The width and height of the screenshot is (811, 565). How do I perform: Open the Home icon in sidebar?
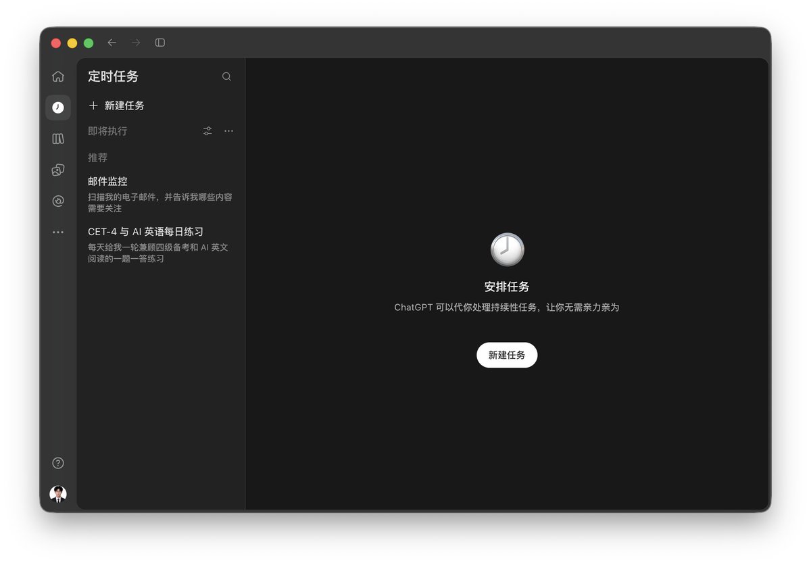point(58,76)
